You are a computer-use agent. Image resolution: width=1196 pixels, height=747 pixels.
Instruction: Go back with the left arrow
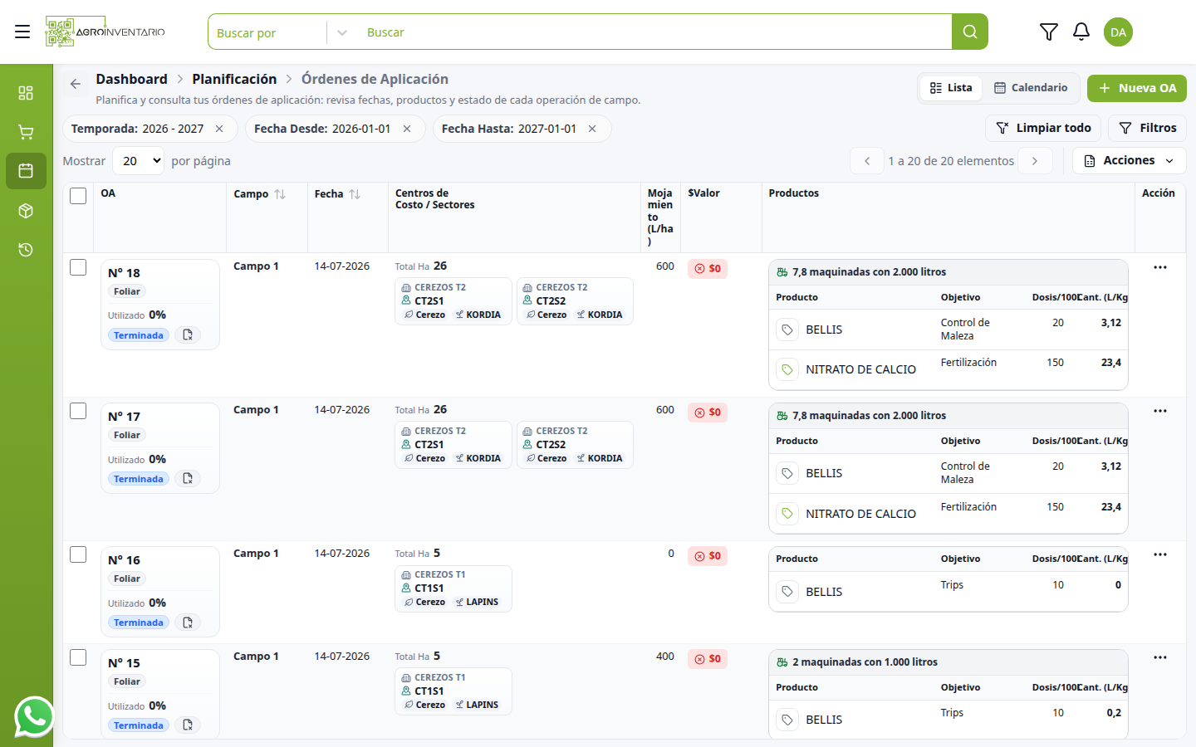tap(76, 84)
